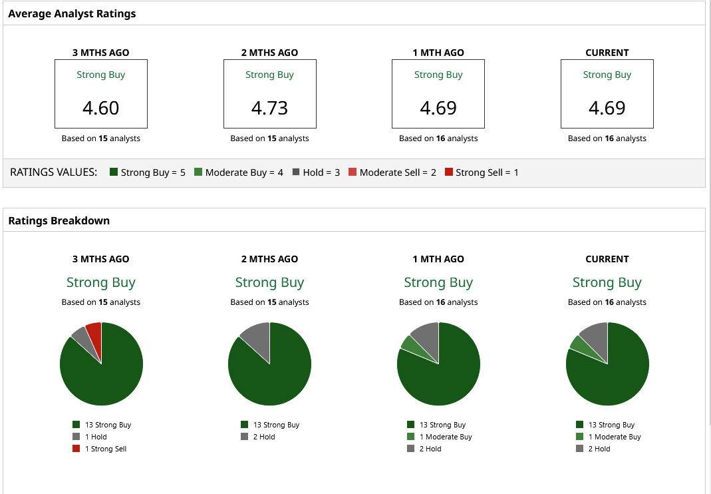711x494 pixels.
Task: Click the Ratings Breakdown heading
Action: pyautogui.click(x=59, y=220)
